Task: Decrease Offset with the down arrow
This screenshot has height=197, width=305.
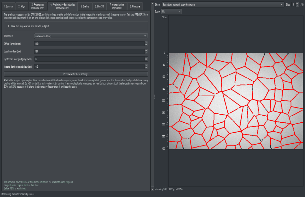Action: (x=146, y=45)
